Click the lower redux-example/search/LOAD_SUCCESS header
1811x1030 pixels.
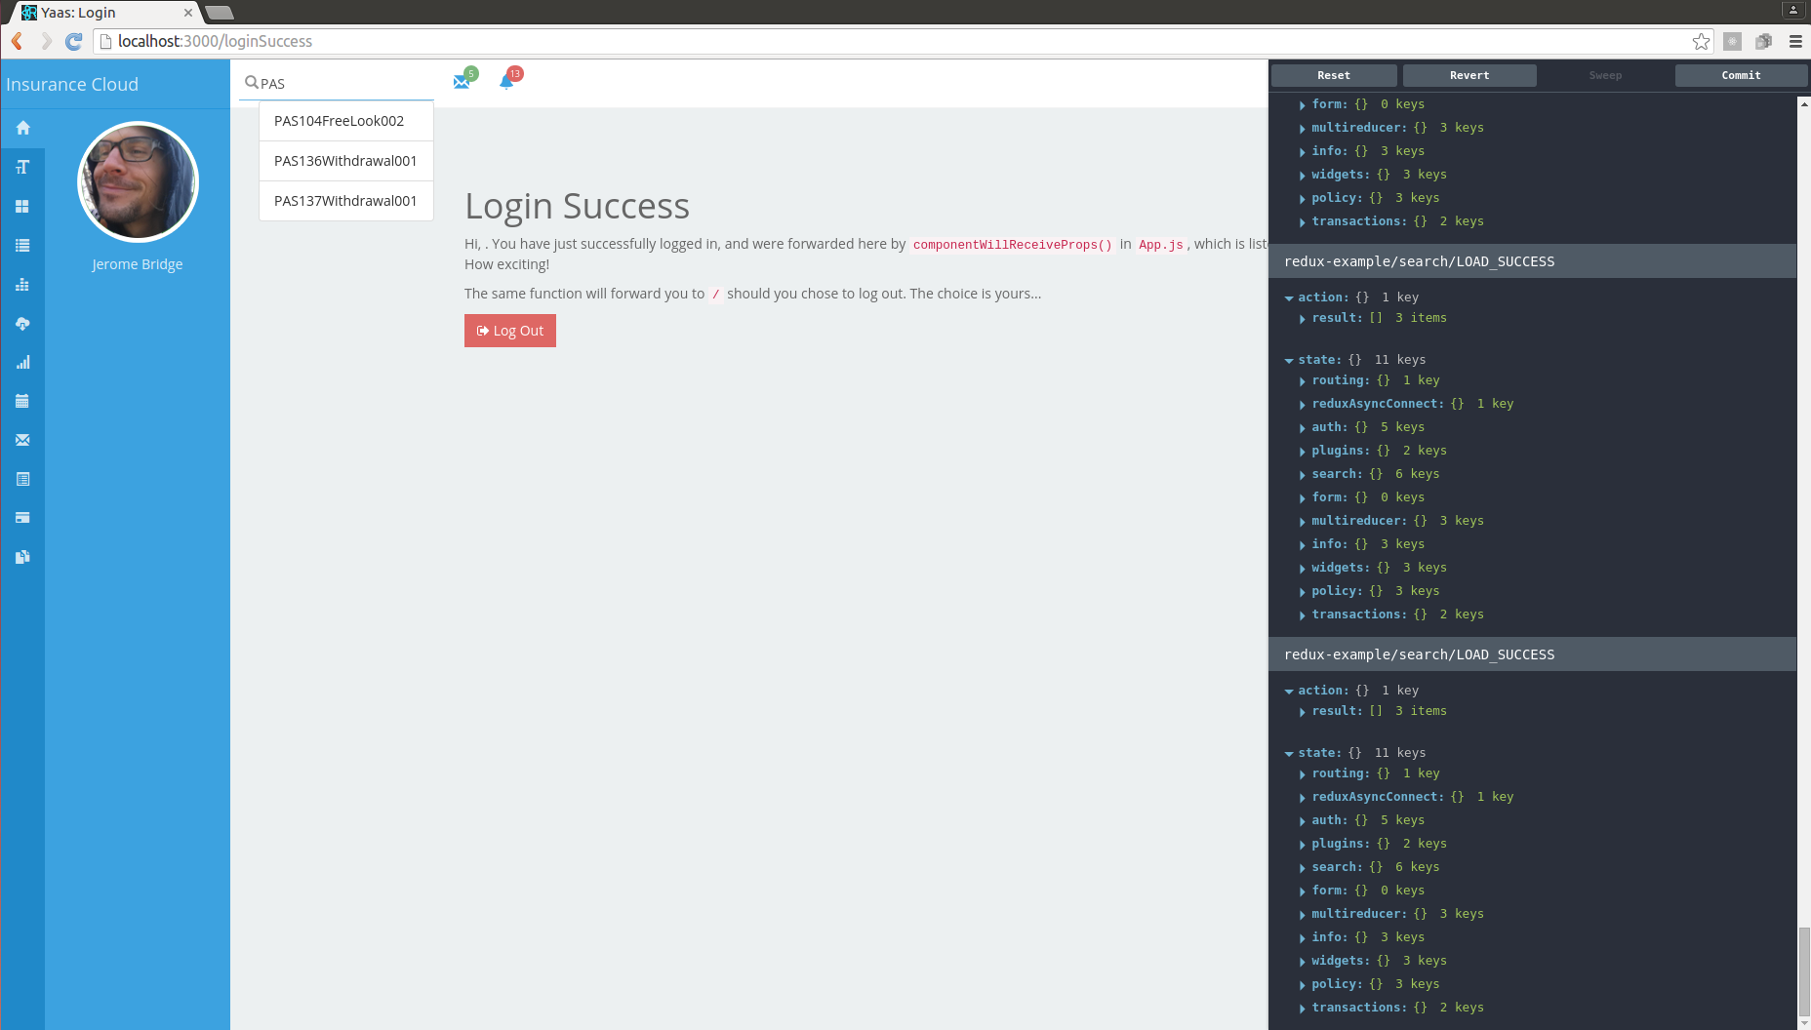1532,654
